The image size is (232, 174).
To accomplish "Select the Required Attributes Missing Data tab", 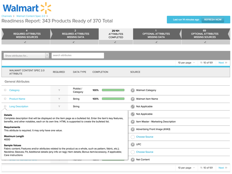I will [x=75, y=34].
